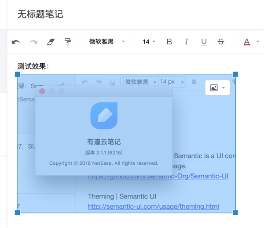This screenshot has height=228, width=264.
Task: Click the image options icon on the picture
Action: pos(214,88)
